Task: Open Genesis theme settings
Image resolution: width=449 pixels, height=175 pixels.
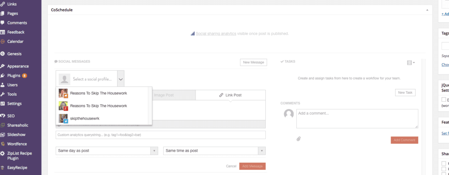Action: click(x=14, y=54)
